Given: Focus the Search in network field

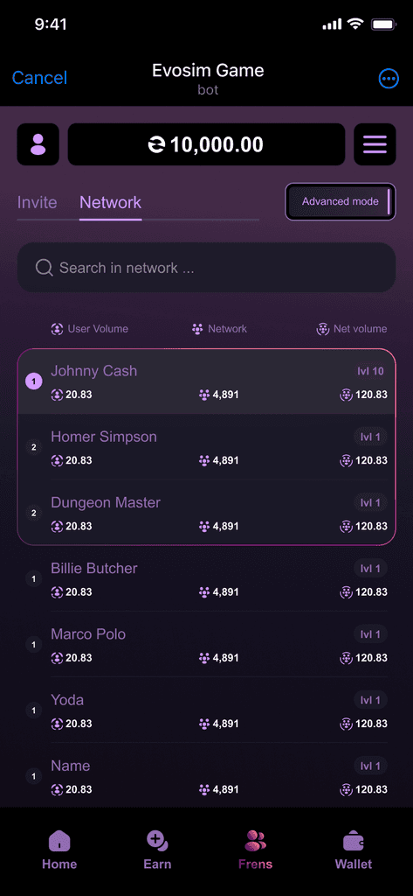Looking at the screenshot, I should 206,268.
